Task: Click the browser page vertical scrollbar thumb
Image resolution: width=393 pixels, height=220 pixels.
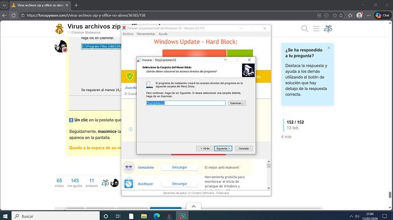Action: (390, 195)
